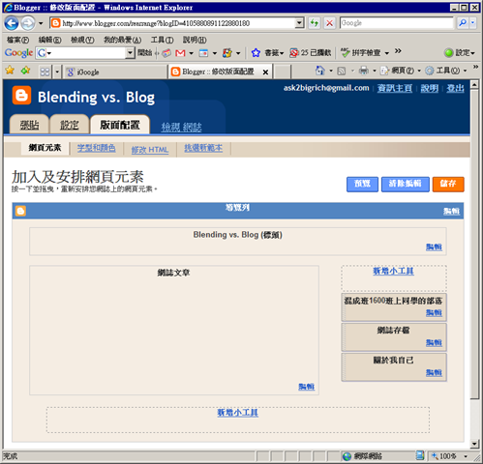
Task: Open the 編輯(E) menu
Action: (49, 40)
